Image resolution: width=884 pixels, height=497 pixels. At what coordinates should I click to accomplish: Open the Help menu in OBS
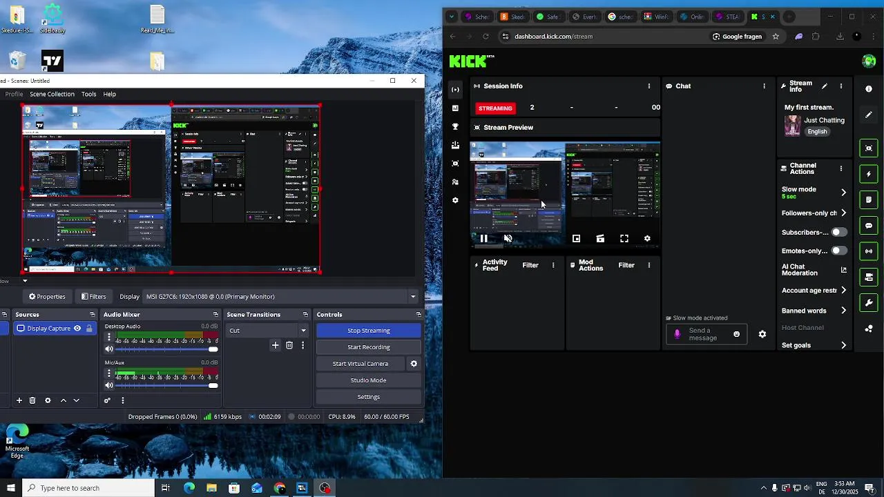(109, 94)
